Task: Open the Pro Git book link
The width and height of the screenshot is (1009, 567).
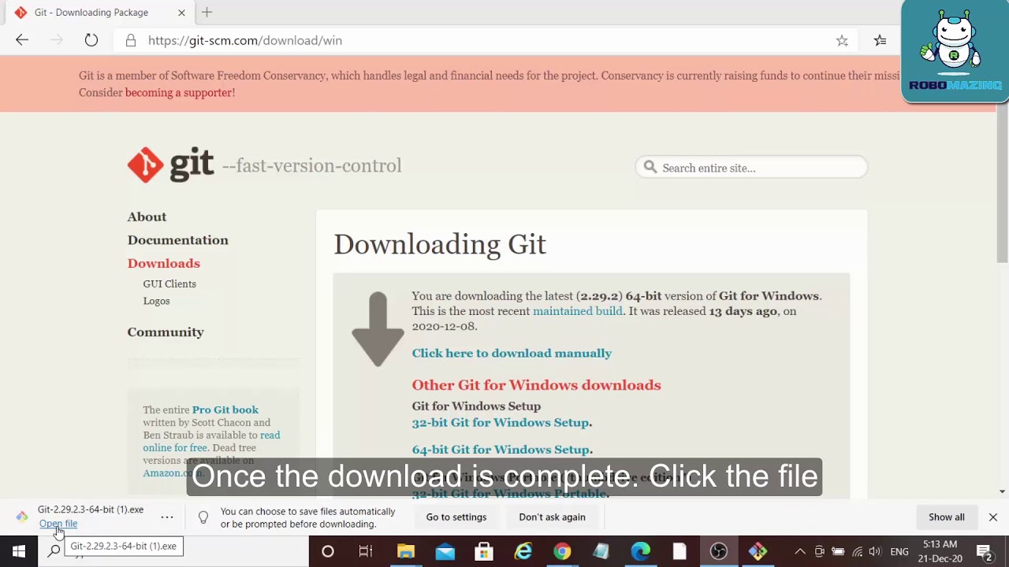Action: pyautogui.click(x=225, y=409)
